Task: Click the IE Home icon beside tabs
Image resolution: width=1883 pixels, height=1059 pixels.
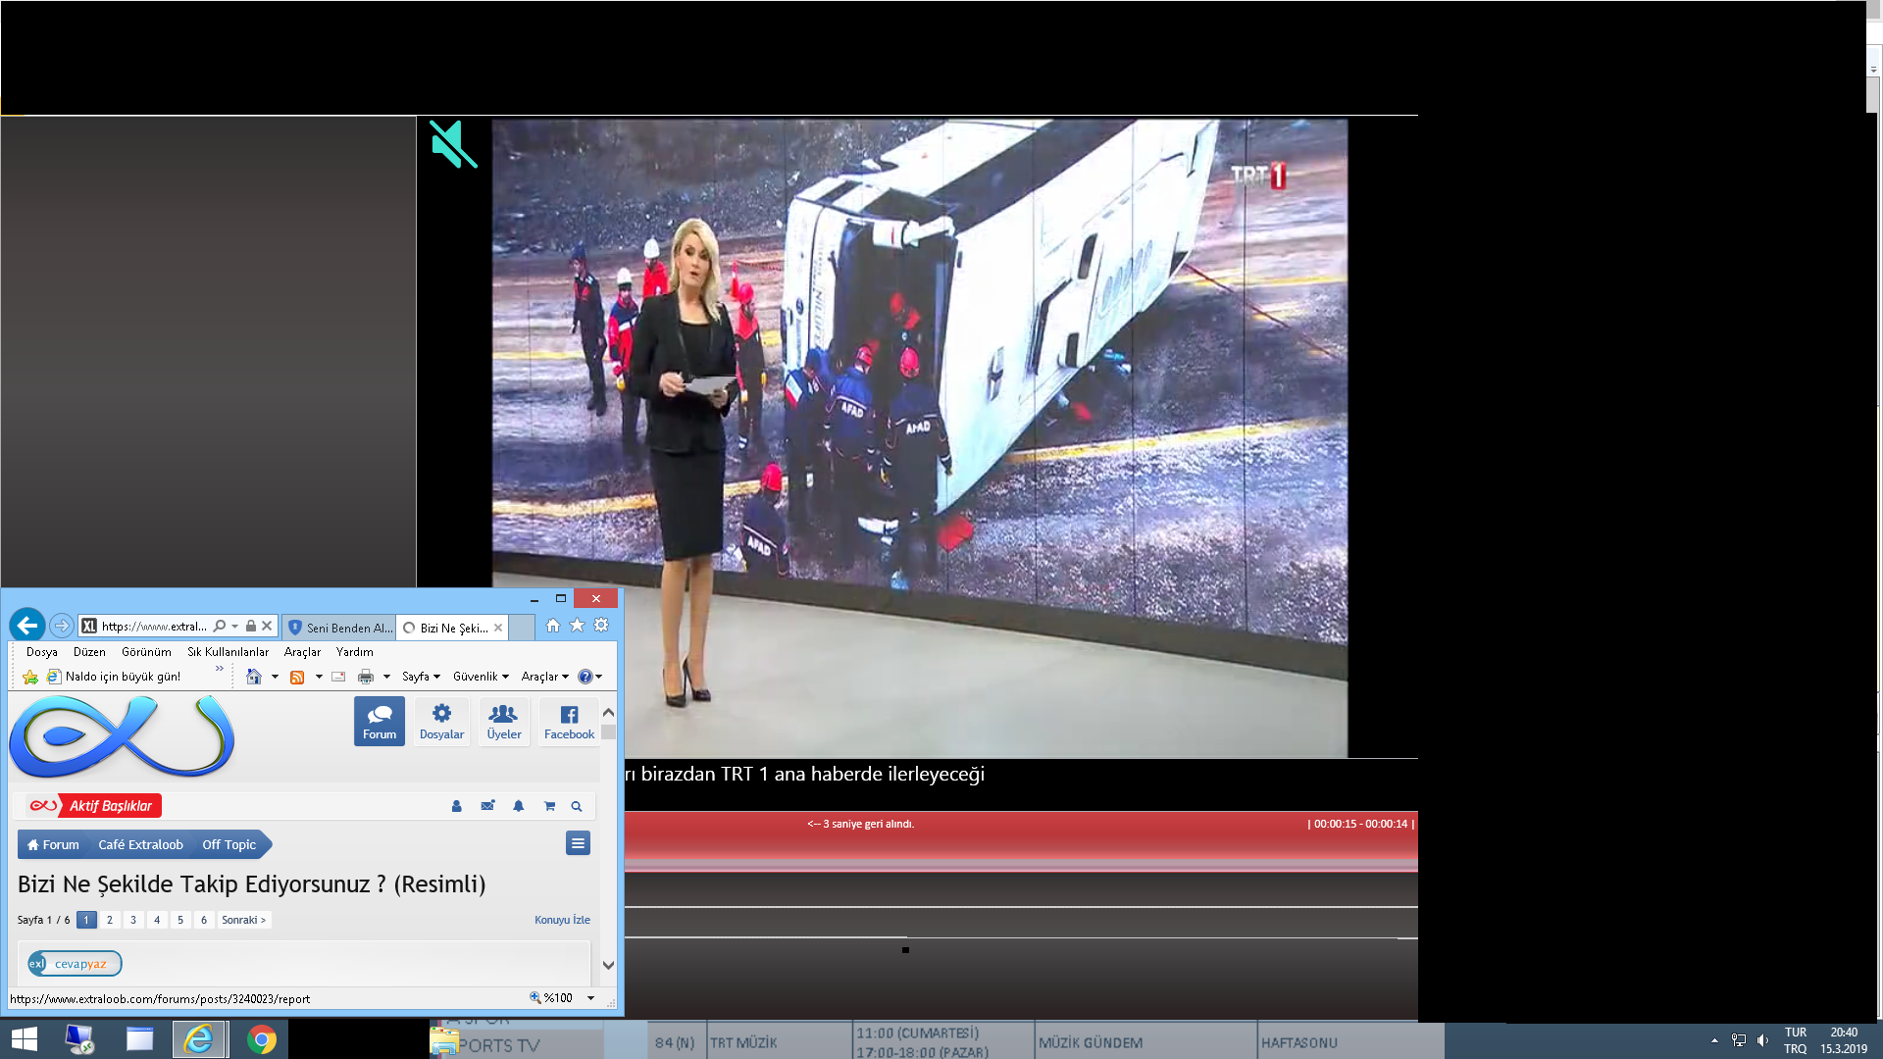Action: pyautogui.click(x=553, y=626)
